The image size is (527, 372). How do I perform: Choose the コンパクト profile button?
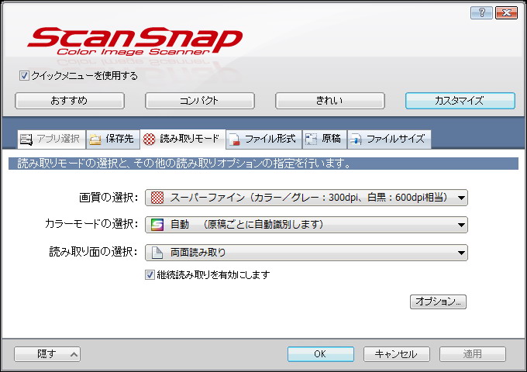[199, 101]
